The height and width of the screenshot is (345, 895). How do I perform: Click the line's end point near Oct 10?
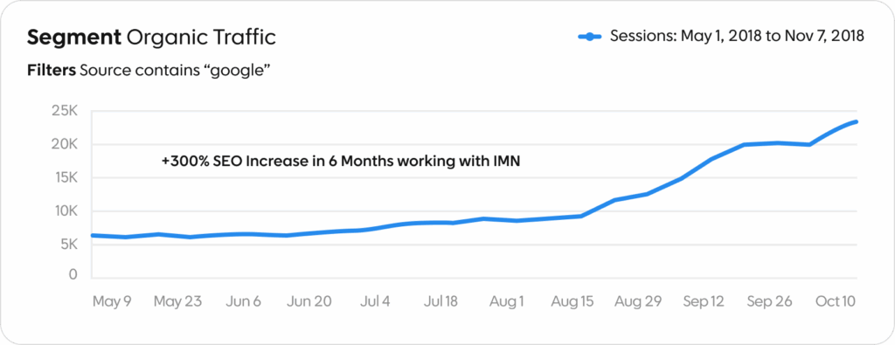click(856, 121)
